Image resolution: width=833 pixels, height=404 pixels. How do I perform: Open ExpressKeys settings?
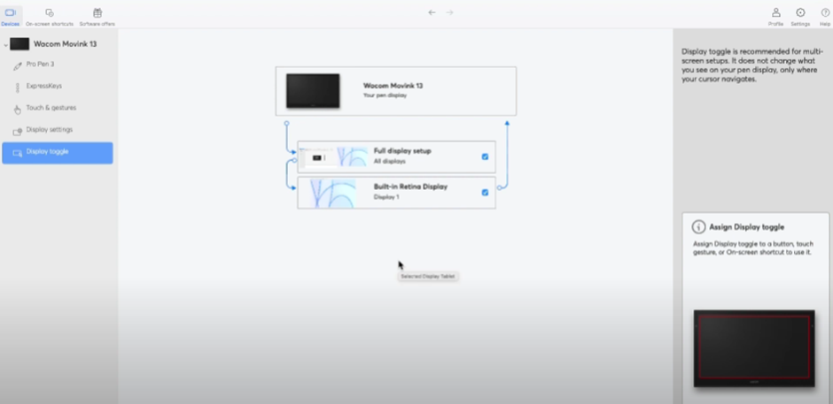pyautogui.click(x=44, y=86)
